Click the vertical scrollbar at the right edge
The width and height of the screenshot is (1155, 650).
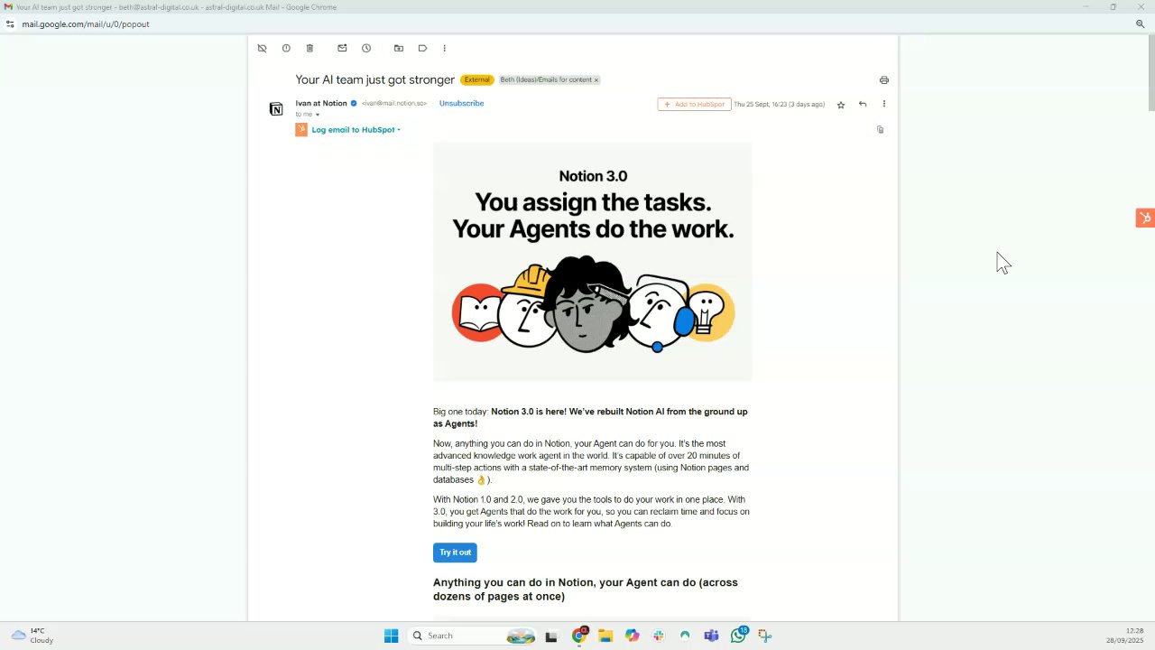coord(1150,72)
